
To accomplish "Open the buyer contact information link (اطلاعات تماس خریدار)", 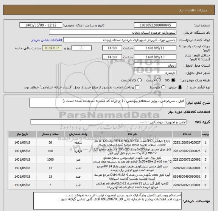I will [x=47, y=40].
